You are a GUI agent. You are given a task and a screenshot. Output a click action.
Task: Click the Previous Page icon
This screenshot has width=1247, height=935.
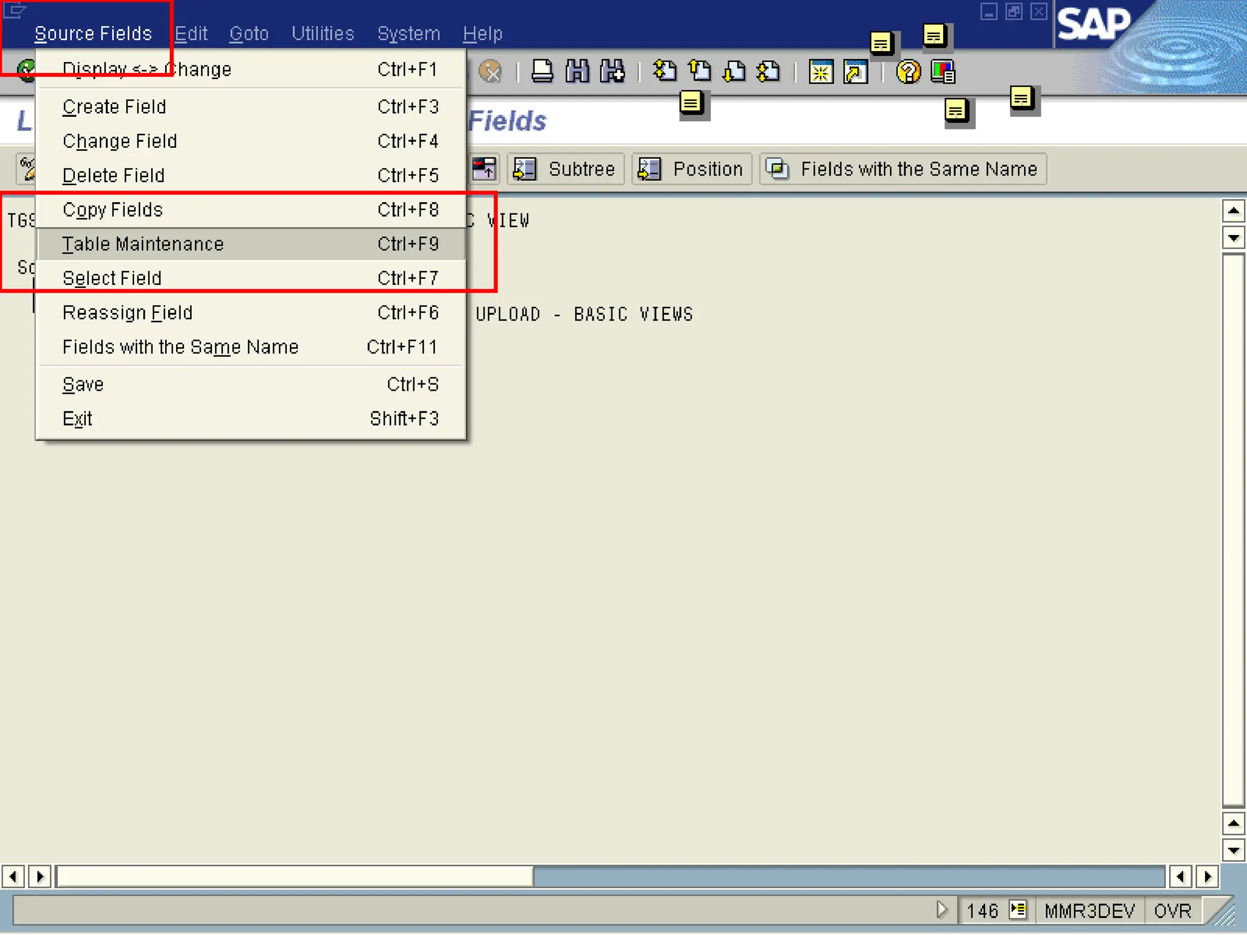click(x=700, y=71)
